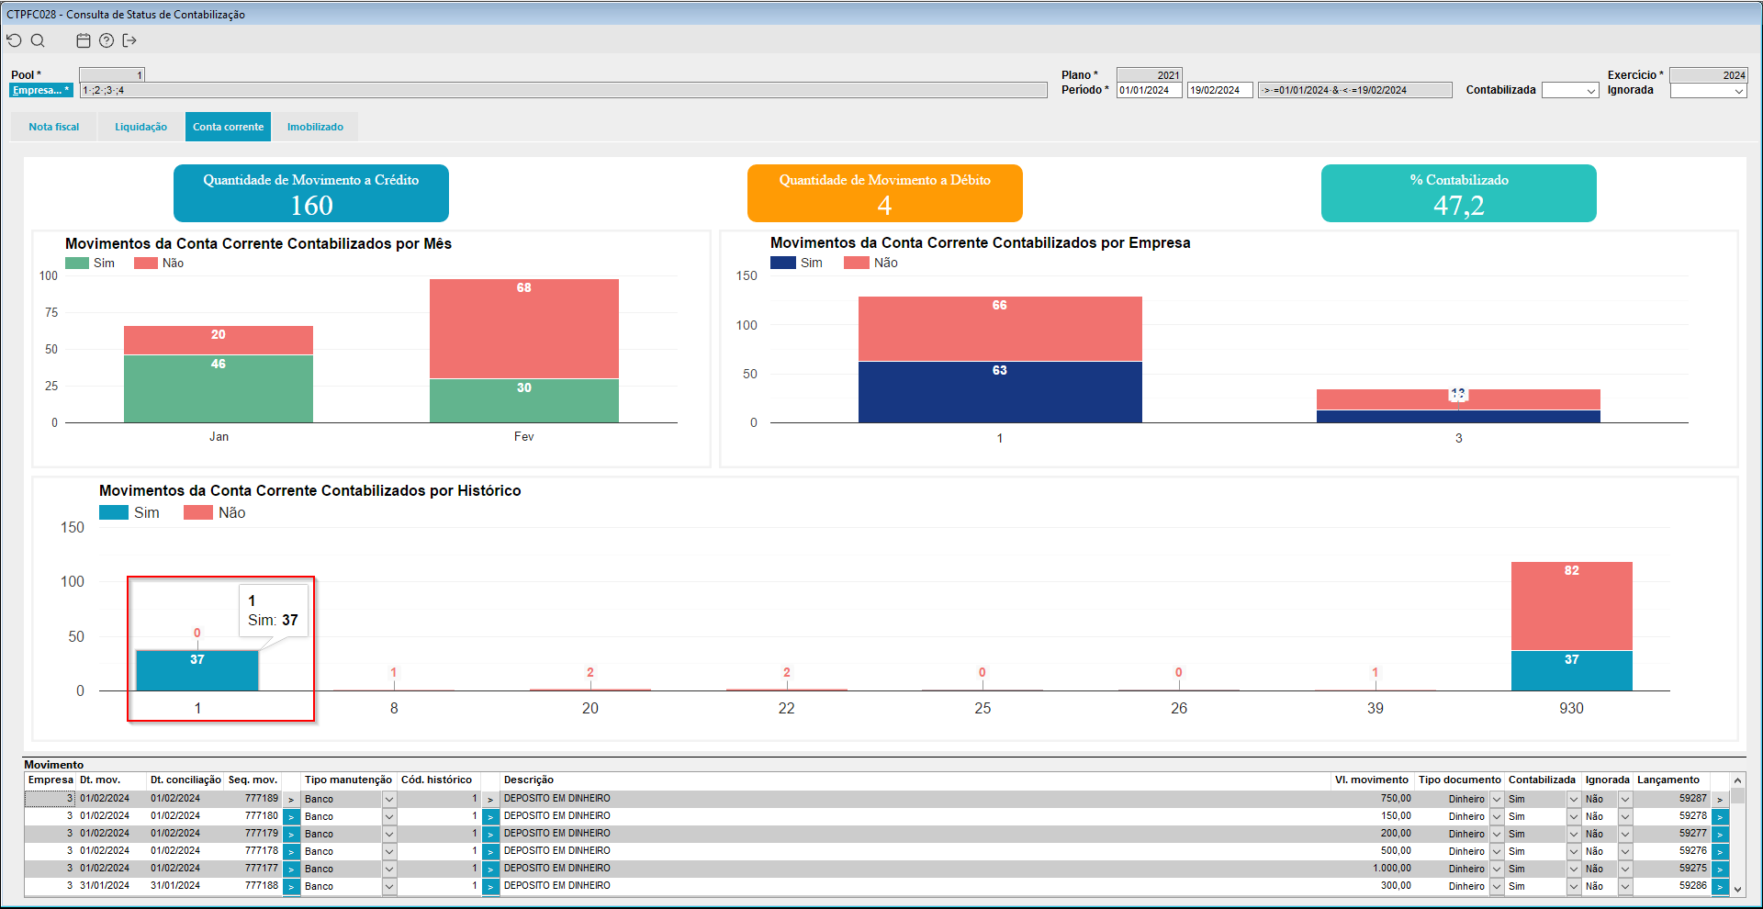Click the Período start date field
This screenshot has height=909, width=1763.
point(1150,90)
